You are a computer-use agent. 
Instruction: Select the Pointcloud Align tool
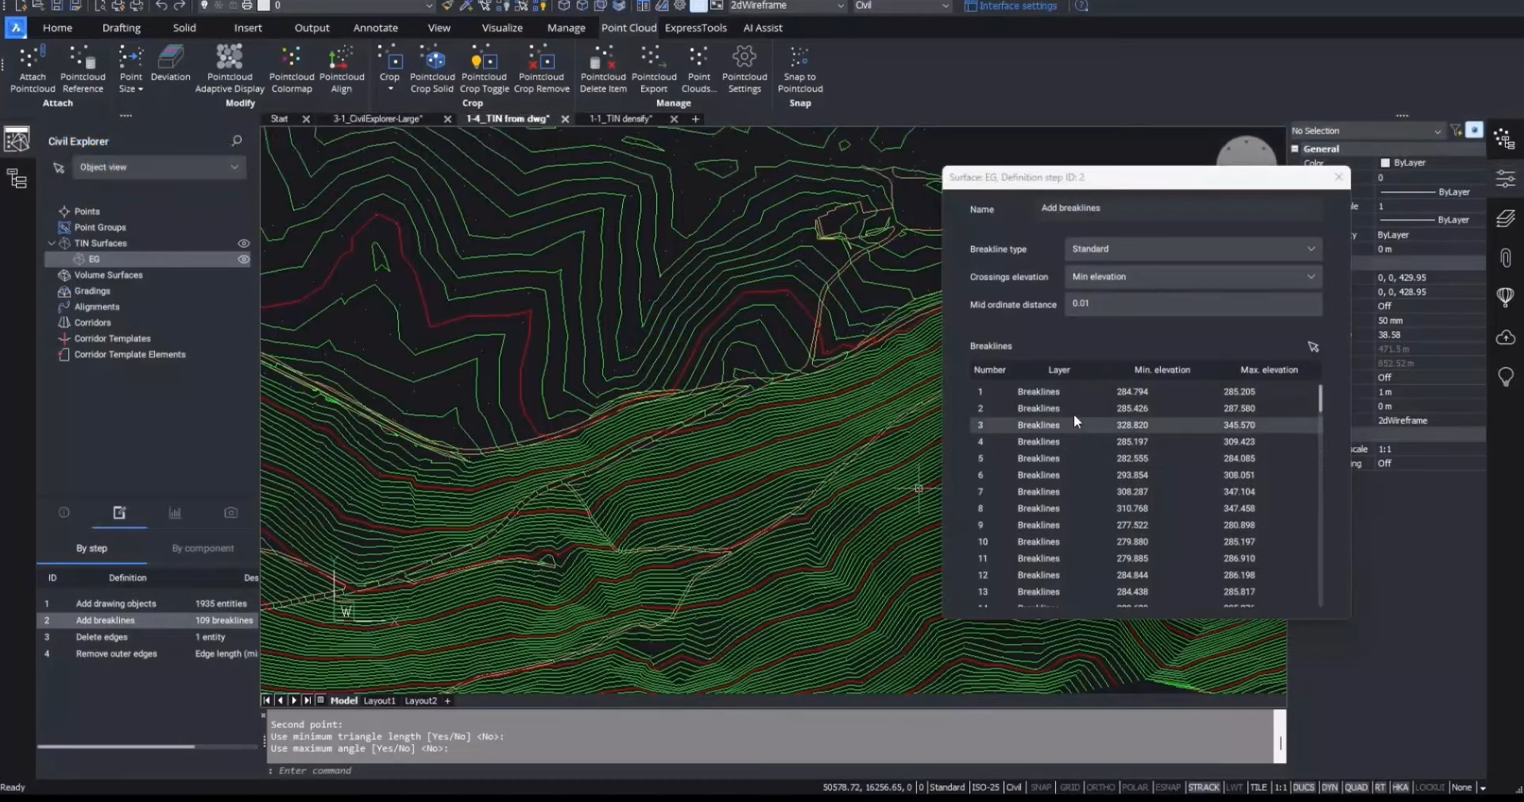pyautogui.click(x=342, y=67)
